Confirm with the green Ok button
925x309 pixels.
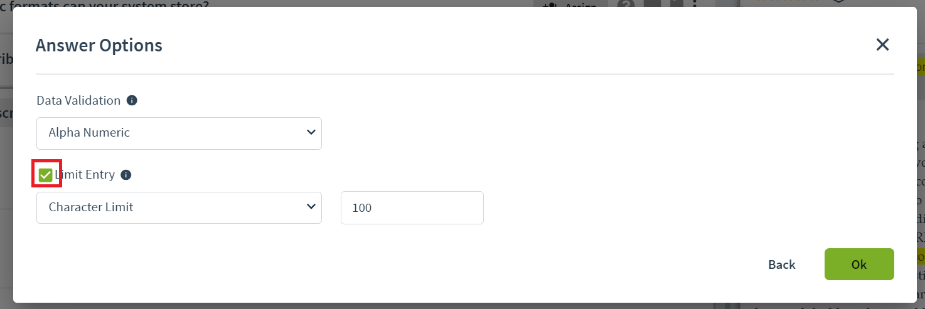click(x=859, y=264)
